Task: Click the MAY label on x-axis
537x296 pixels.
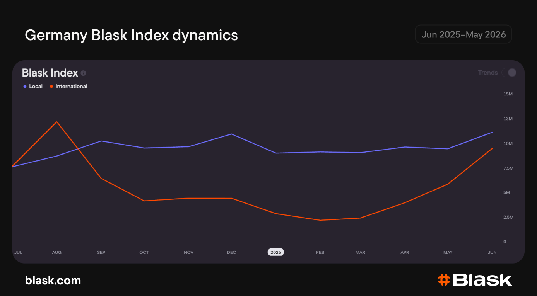Action: tap(448, 252)
